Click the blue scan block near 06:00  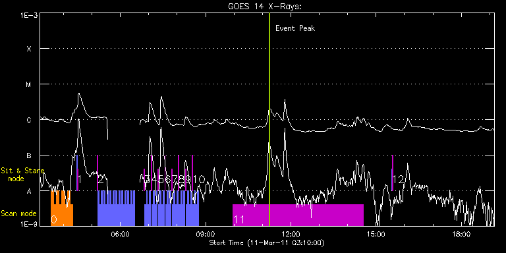click(116, 208)
